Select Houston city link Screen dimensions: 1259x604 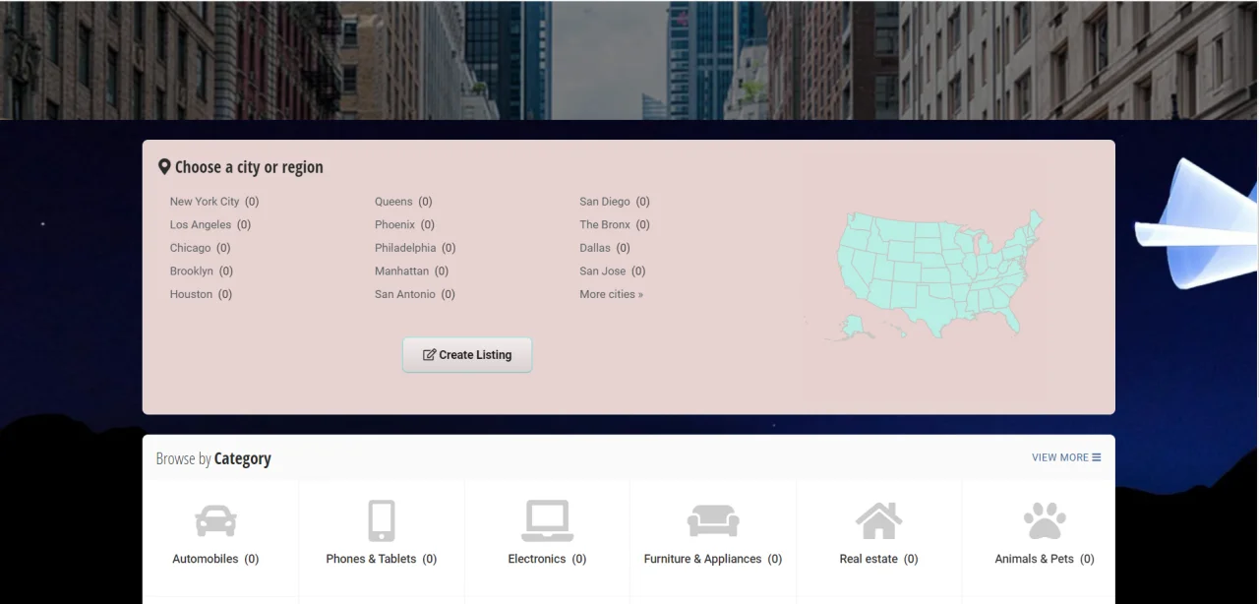(191, 294)
